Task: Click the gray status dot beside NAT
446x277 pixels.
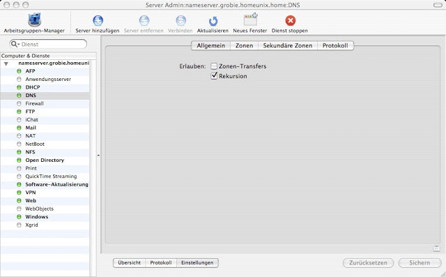Action: 19,136
